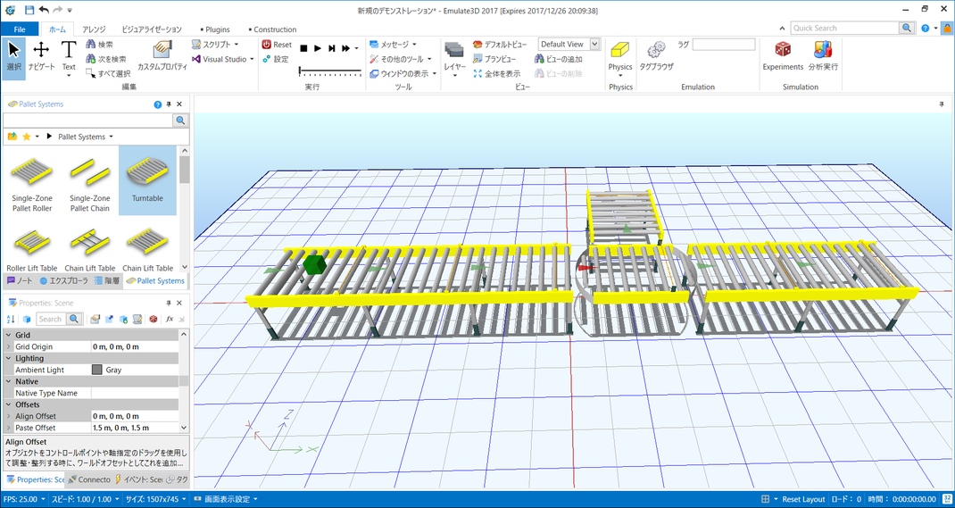This screenshot has height=508, width=955.
Task: Expand the Grid Origin property row
Action: (8, 346)
